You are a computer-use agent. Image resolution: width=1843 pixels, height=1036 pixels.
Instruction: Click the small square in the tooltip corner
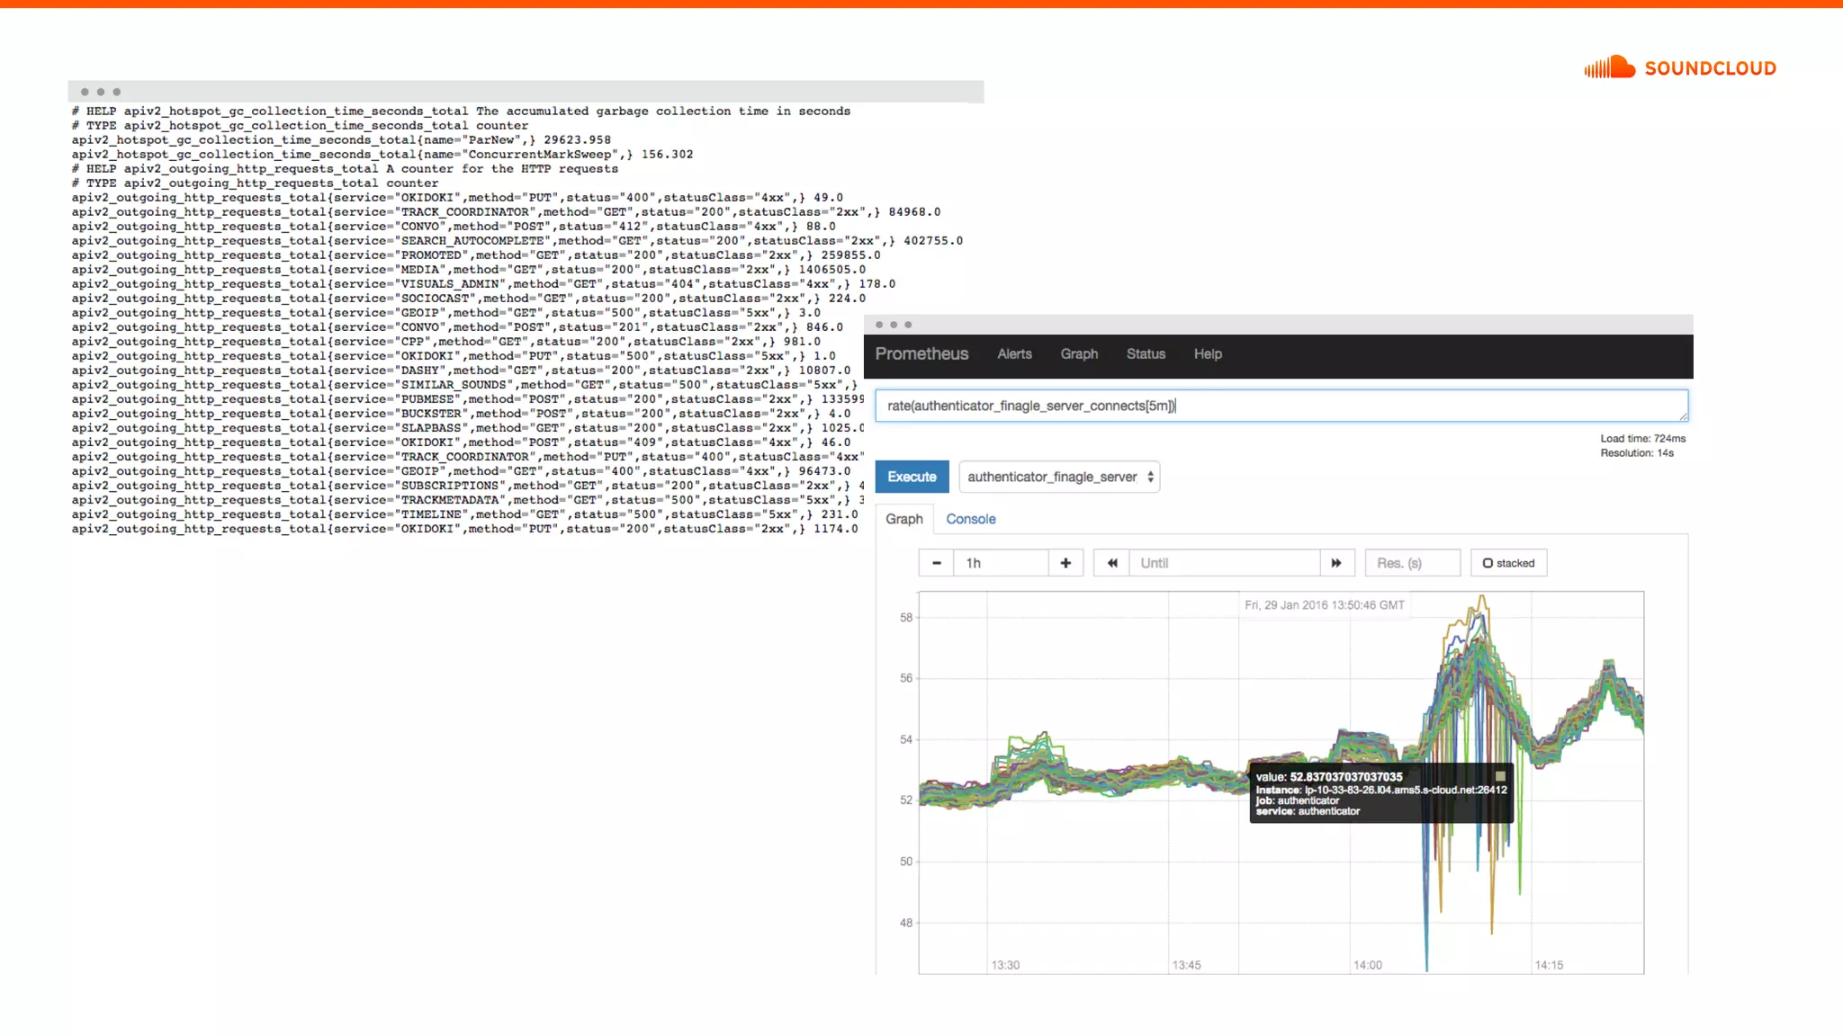coord(1500,775)
